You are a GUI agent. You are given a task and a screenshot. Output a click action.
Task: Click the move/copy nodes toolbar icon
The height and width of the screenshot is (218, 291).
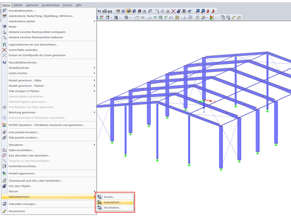pyautogui.click(x=157, y=11)
